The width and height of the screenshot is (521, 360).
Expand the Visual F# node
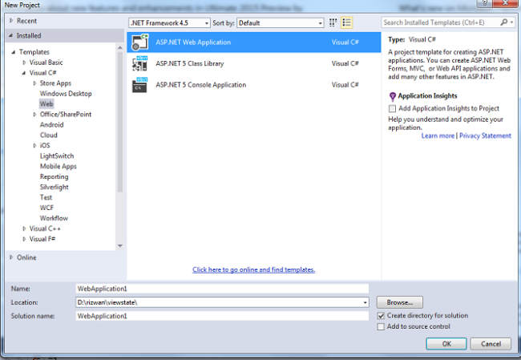pos(24,239)
